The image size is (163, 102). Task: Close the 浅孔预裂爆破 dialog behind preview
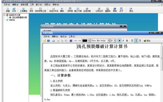point(123,26)
